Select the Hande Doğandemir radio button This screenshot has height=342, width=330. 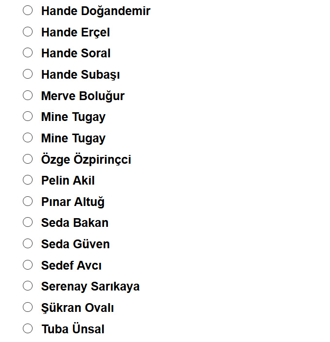28,11
